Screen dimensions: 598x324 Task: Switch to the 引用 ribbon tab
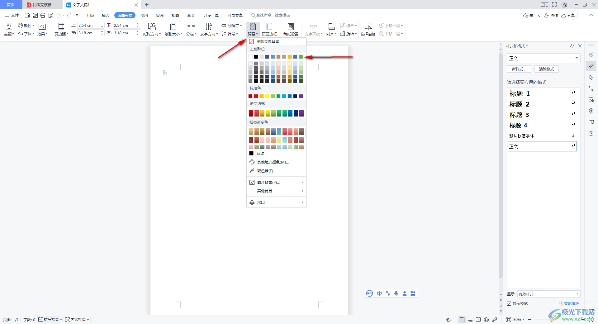pyautogui.click(x=144, y=15)
